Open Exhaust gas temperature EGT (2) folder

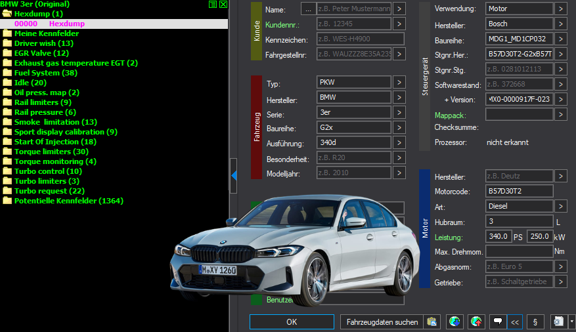[76, 63]
